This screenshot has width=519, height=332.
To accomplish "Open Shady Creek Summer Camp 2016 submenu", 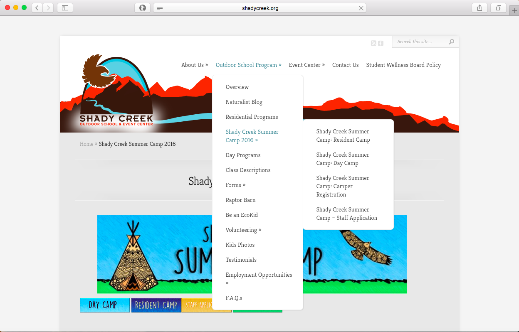I will [x=252, y=136].
